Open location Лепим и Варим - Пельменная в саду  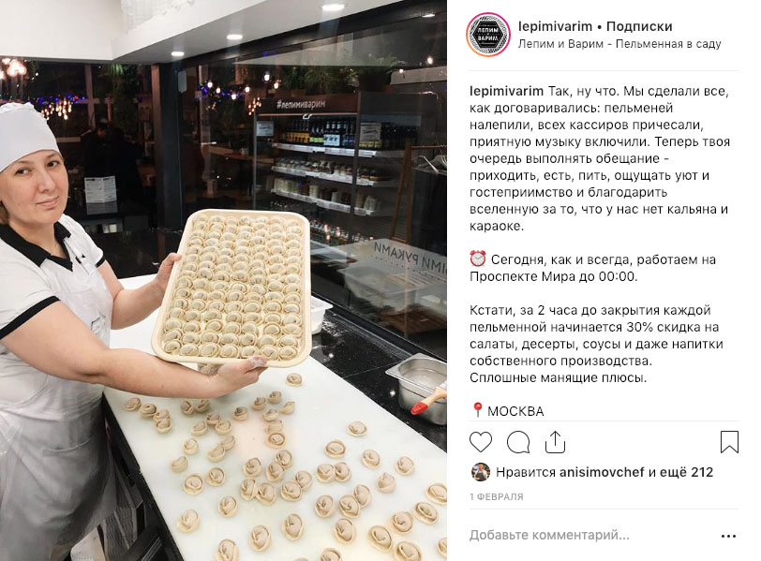(619, 44)
